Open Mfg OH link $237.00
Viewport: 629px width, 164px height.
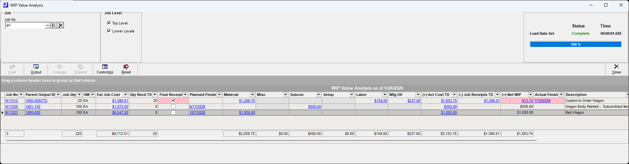[414, 101]
